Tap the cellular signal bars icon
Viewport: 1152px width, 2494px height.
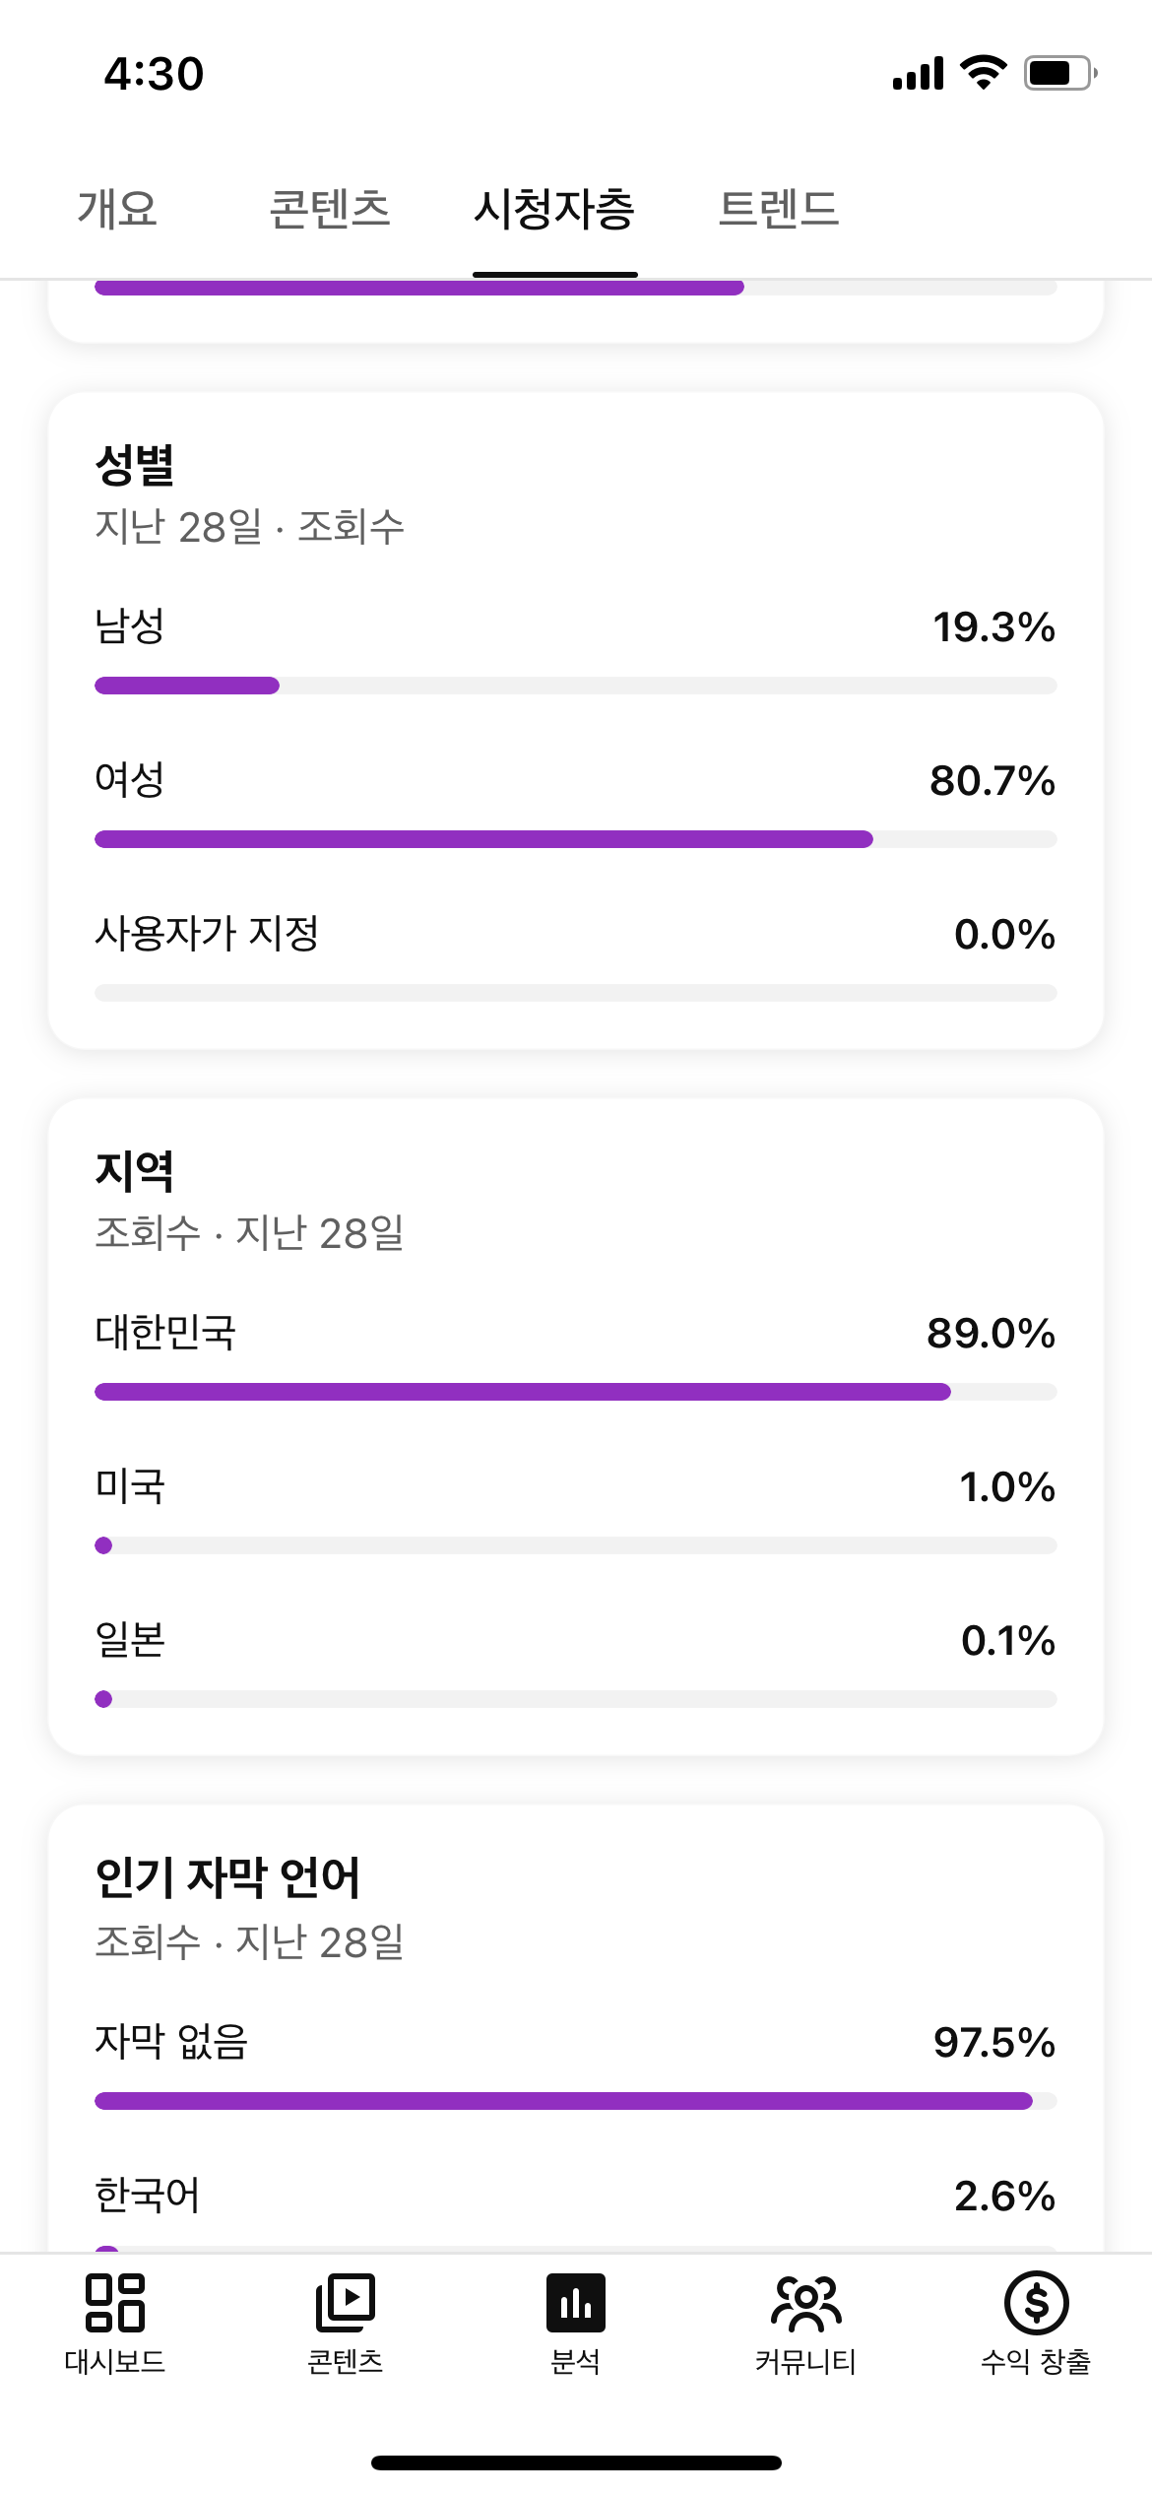[x=918, y=73]
